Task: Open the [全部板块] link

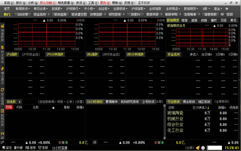Action: 222,102
